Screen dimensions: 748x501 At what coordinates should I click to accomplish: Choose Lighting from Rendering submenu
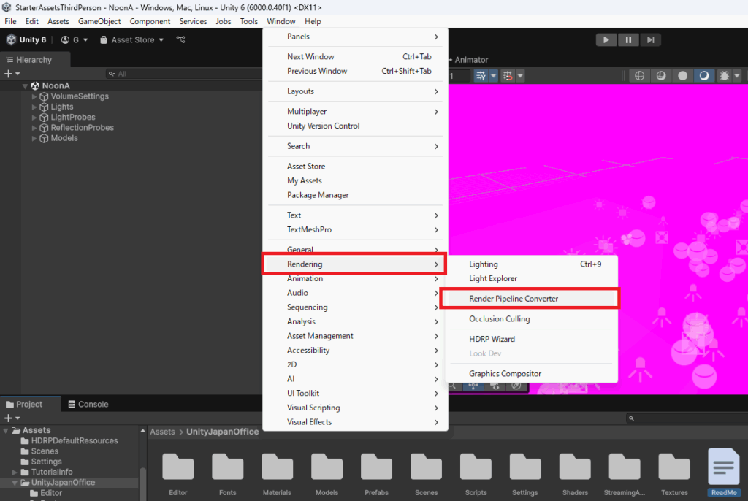tap(532, 264)
